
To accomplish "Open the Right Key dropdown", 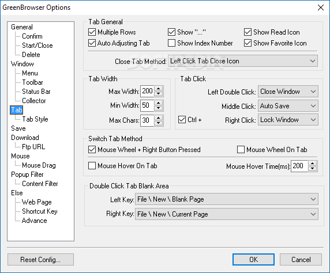I will [227, 214].
